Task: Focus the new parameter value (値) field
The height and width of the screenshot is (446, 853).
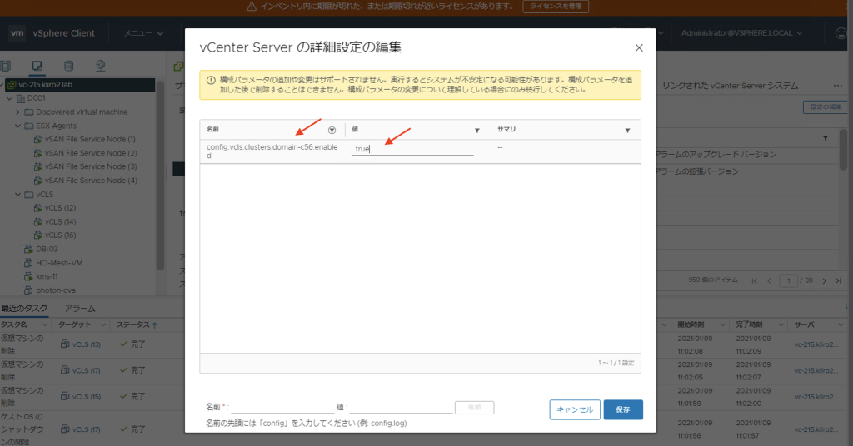Action: click(401, 407)
